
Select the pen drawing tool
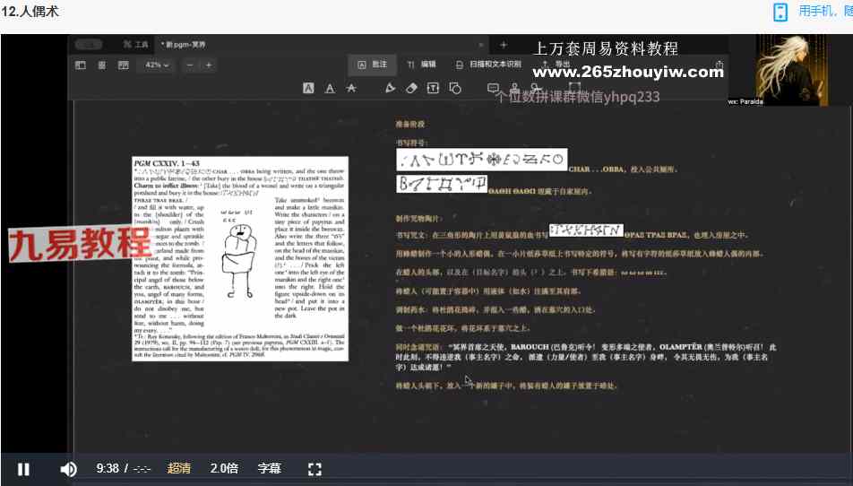(x=390, y=88)
